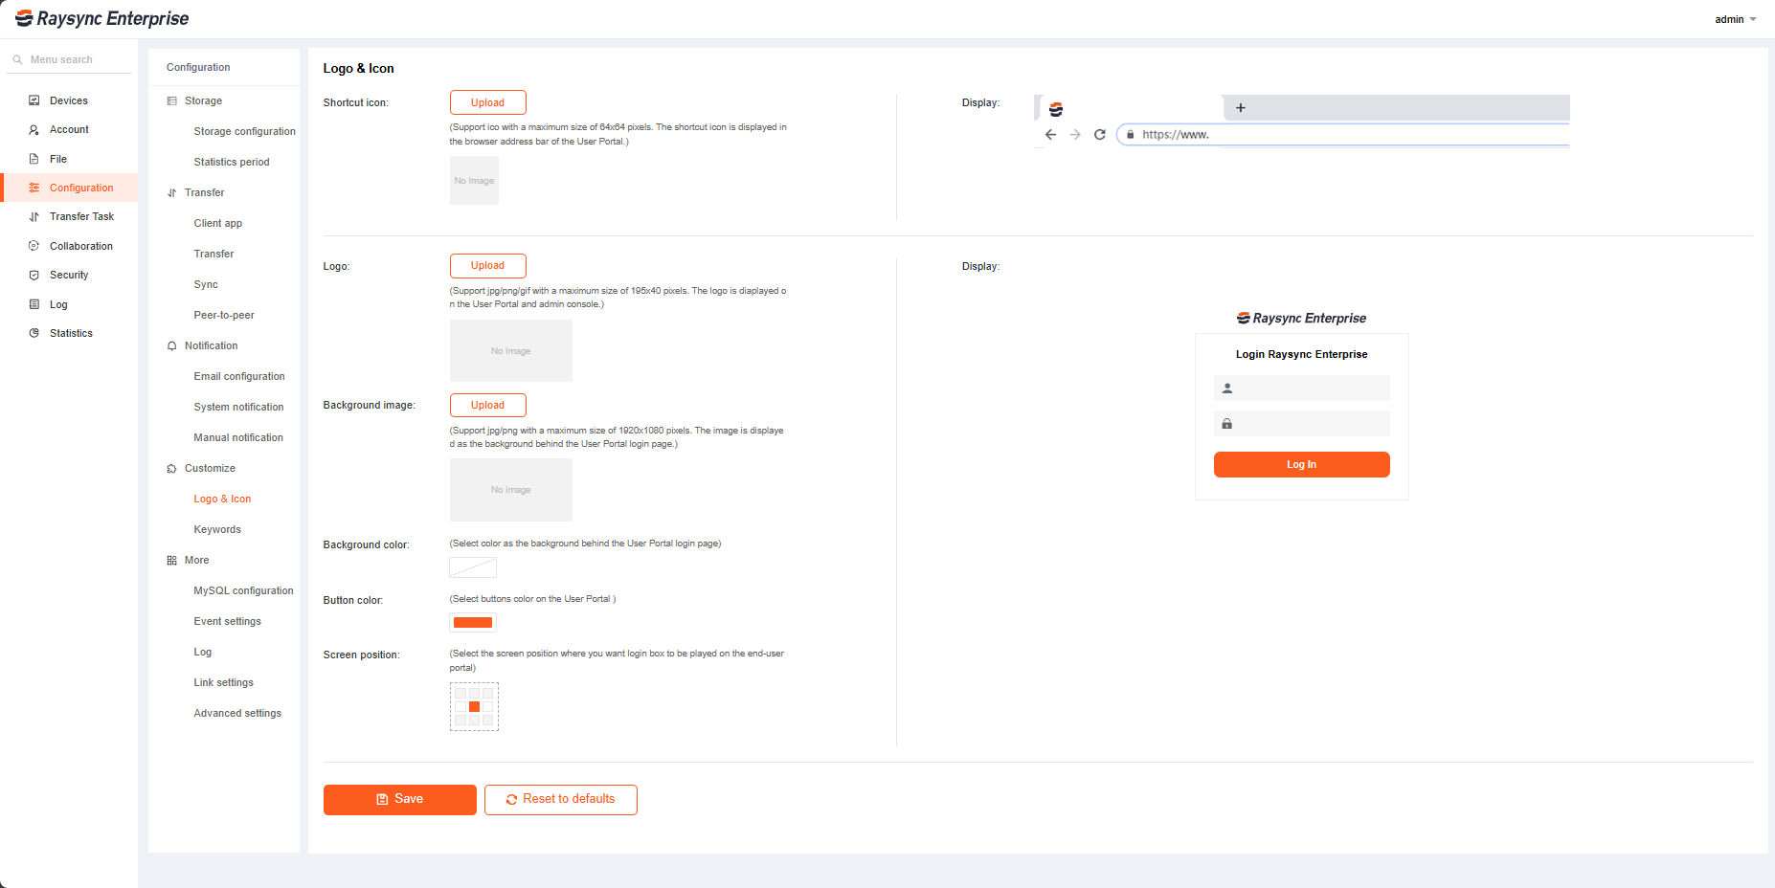The image size is (1775, 888).
Task: Go to Account menu item
Action: coord(69,129)
